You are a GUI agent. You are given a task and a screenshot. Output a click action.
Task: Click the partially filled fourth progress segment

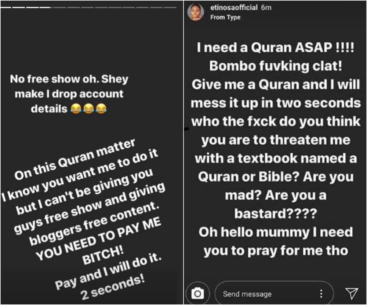pyautogui.click(x=46, y=7)
